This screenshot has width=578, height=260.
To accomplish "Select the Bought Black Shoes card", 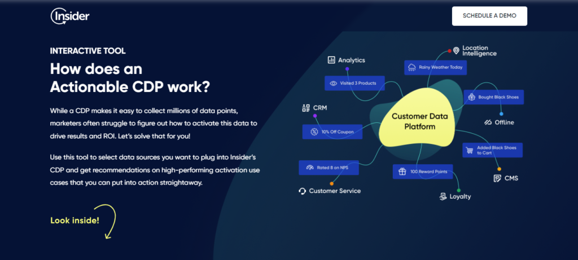I will pyautogui.click(x=493, y=97).
